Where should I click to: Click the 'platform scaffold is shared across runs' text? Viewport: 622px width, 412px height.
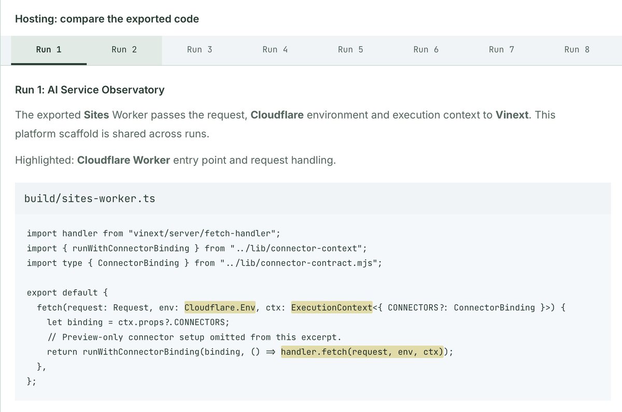point(112,133)
